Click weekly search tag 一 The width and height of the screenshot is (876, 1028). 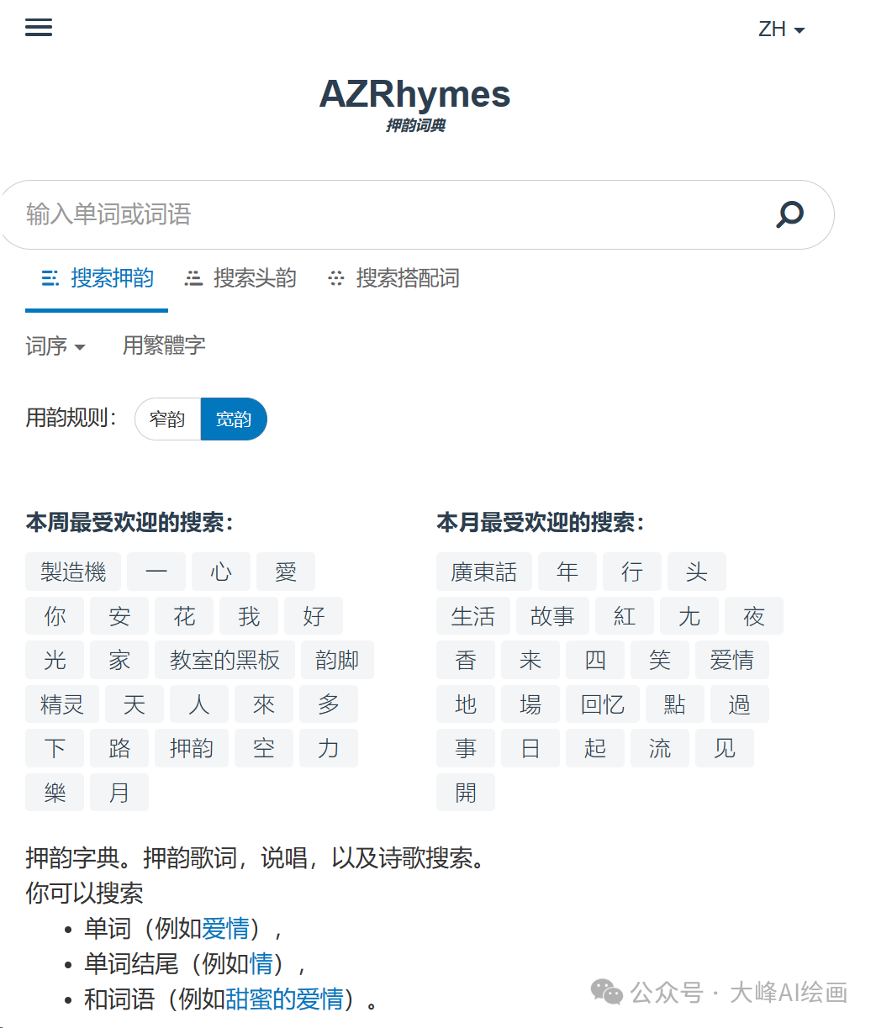pyautogui.click(x=156, y=572)
